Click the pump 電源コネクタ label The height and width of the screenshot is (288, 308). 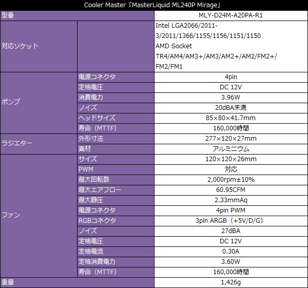pos(97,77)
